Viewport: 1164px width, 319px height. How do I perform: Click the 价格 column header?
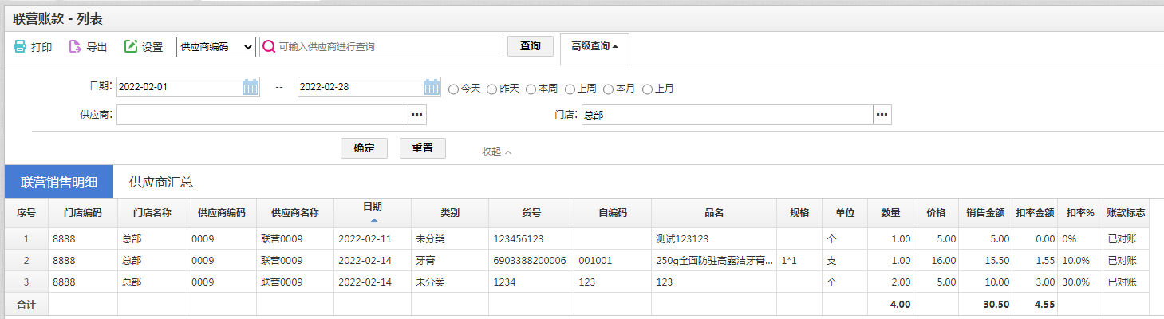pos(937,213)
